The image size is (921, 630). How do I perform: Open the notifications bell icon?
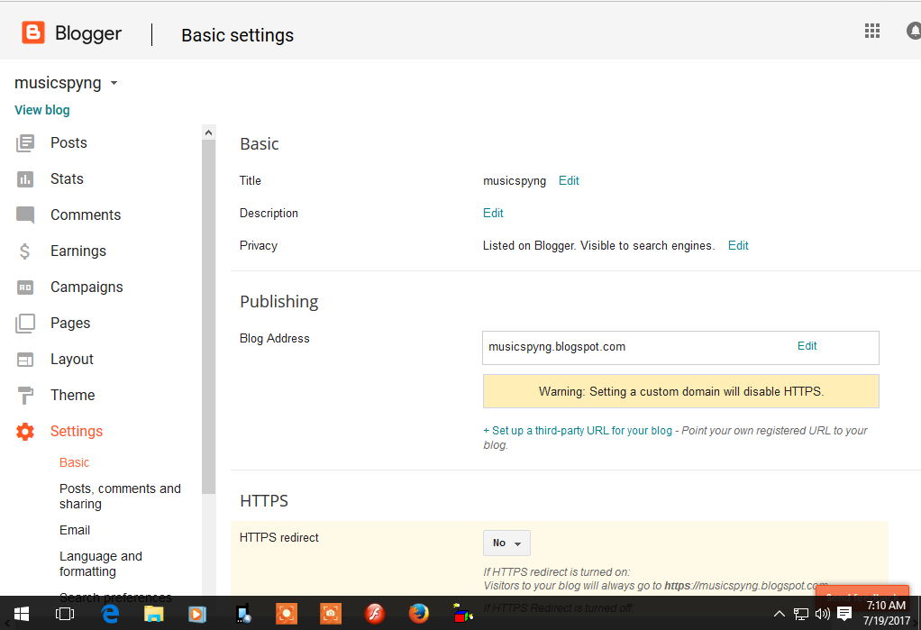914,32
